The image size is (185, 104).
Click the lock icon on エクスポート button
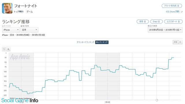[179, 21]
